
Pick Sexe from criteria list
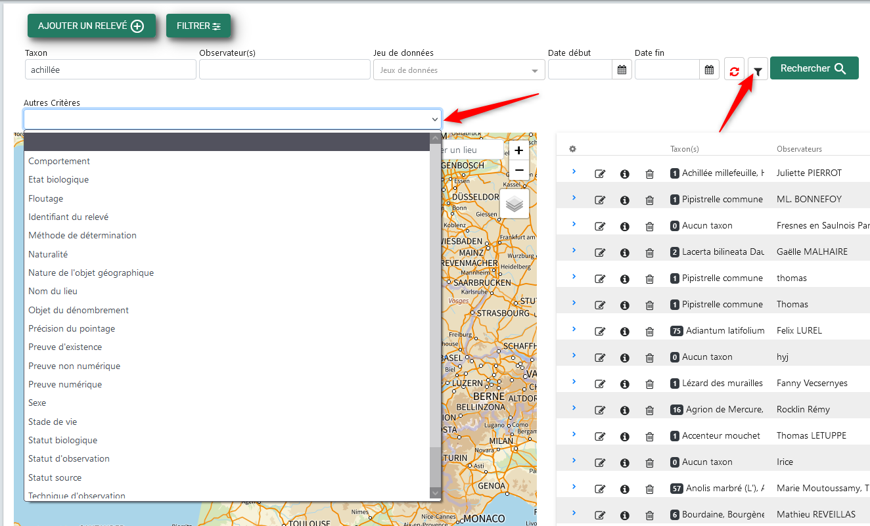(227, 403)
